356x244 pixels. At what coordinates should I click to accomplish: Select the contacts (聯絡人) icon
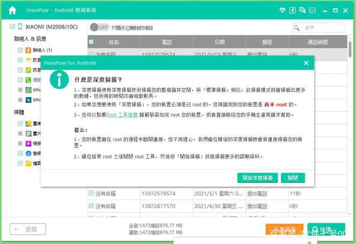tap(28, 50)
